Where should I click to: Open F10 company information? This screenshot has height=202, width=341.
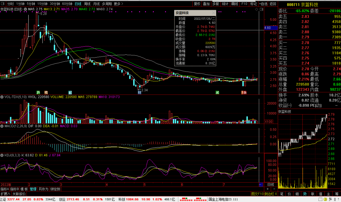point(244,4)
